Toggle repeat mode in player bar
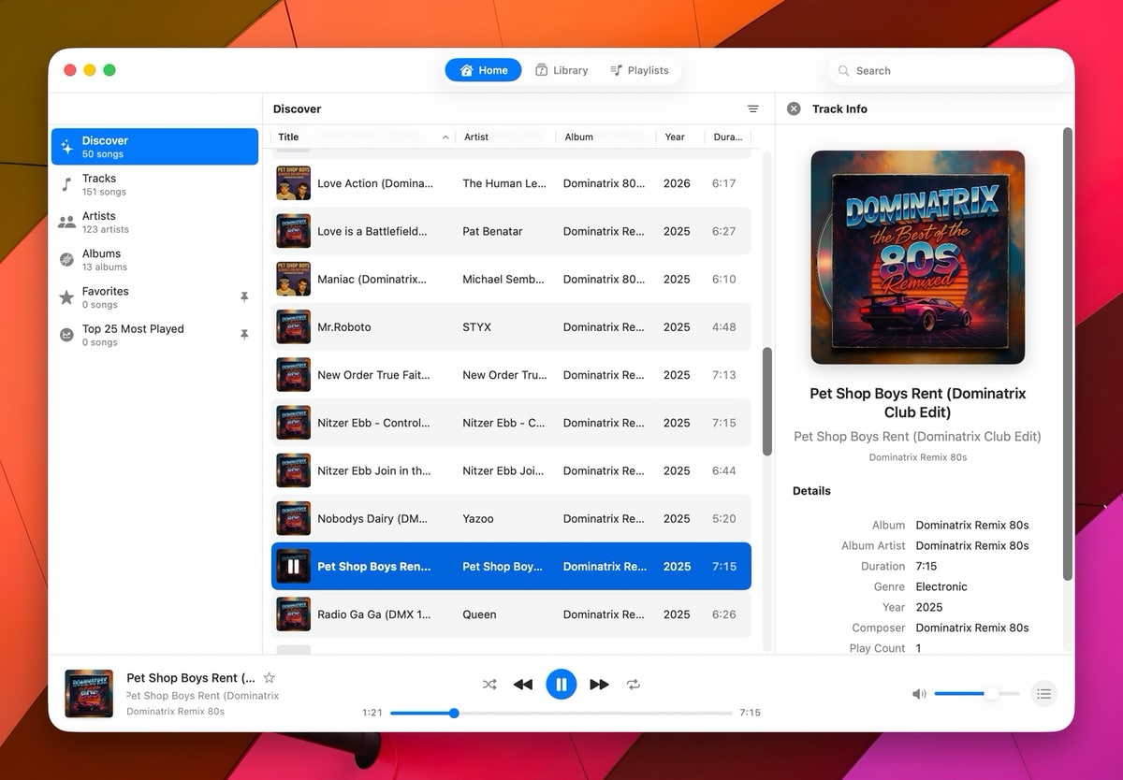1123x780 pixels. click(x=634, y=685)
